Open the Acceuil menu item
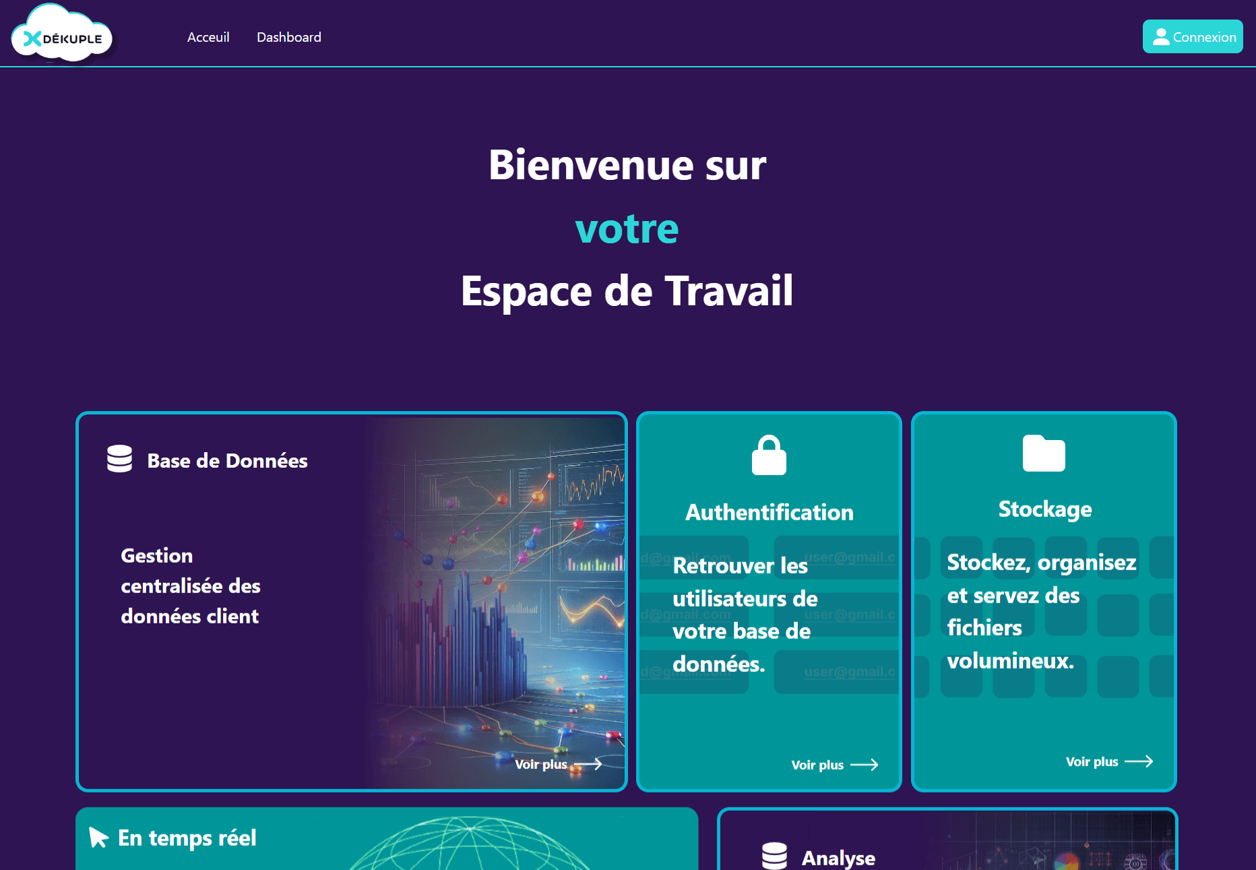Screen dimensions: 1256x870 click(x=208, y=37)
